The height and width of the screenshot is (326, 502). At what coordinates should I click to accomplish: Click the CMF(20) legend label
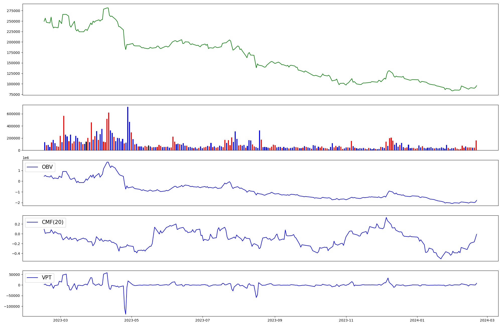click(52, 222)
